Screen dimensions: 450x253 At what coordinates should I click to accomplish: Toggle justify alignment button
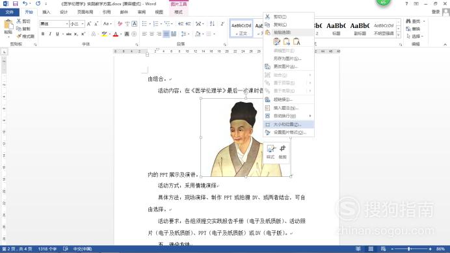[166, 34]
